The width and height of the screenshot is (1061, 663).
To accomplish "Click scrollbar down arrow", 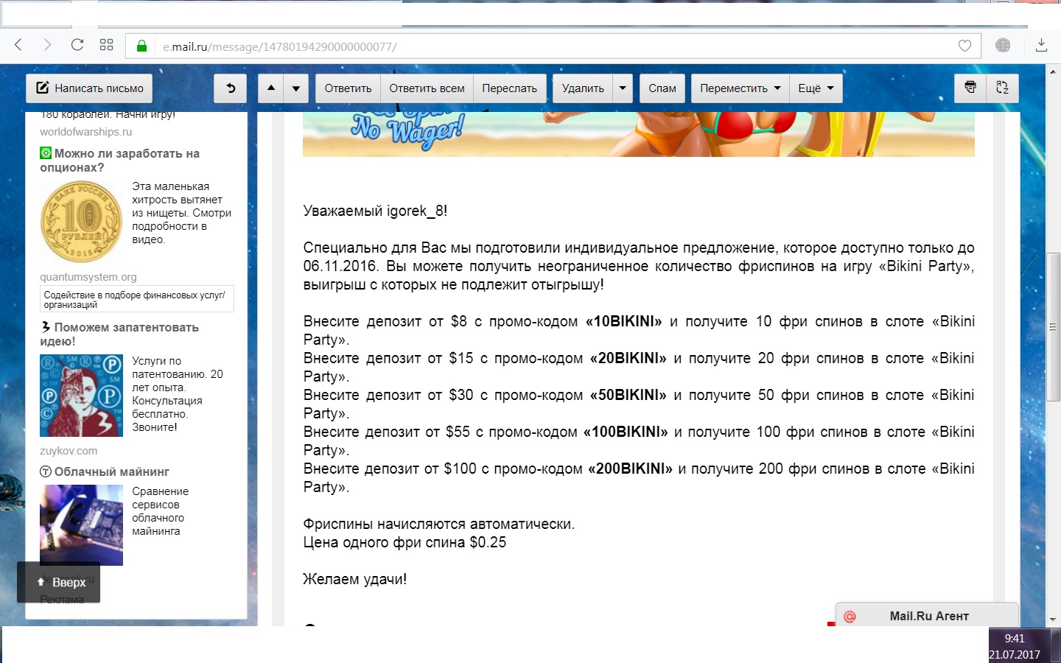I will click(1054, 620).
